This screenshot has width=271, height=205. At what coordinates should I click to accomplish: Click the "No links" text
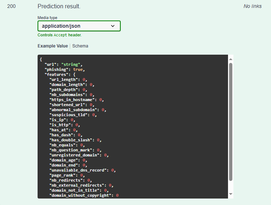[x=253, y=6]
